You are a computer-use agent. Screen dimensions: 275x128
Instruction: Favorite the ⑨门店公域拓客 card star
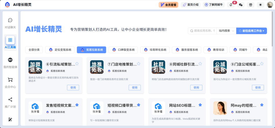262,64
